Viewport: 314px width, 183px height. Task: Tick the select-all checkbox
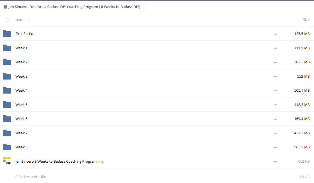point(7,20)
